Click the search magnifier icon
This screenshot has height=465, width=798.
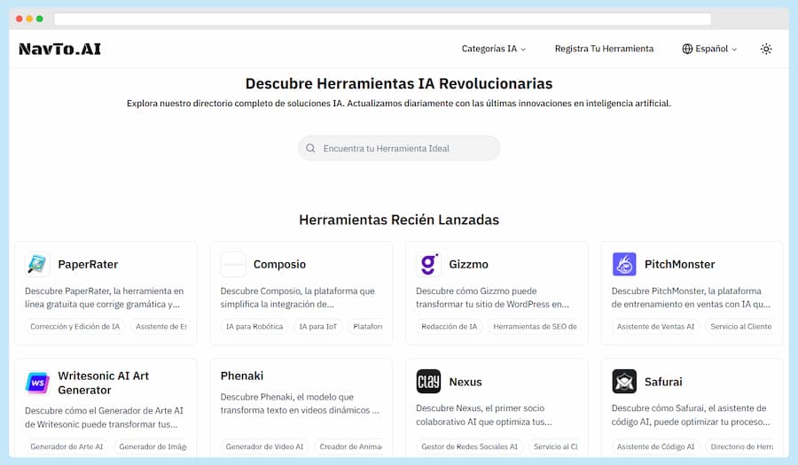310,149
